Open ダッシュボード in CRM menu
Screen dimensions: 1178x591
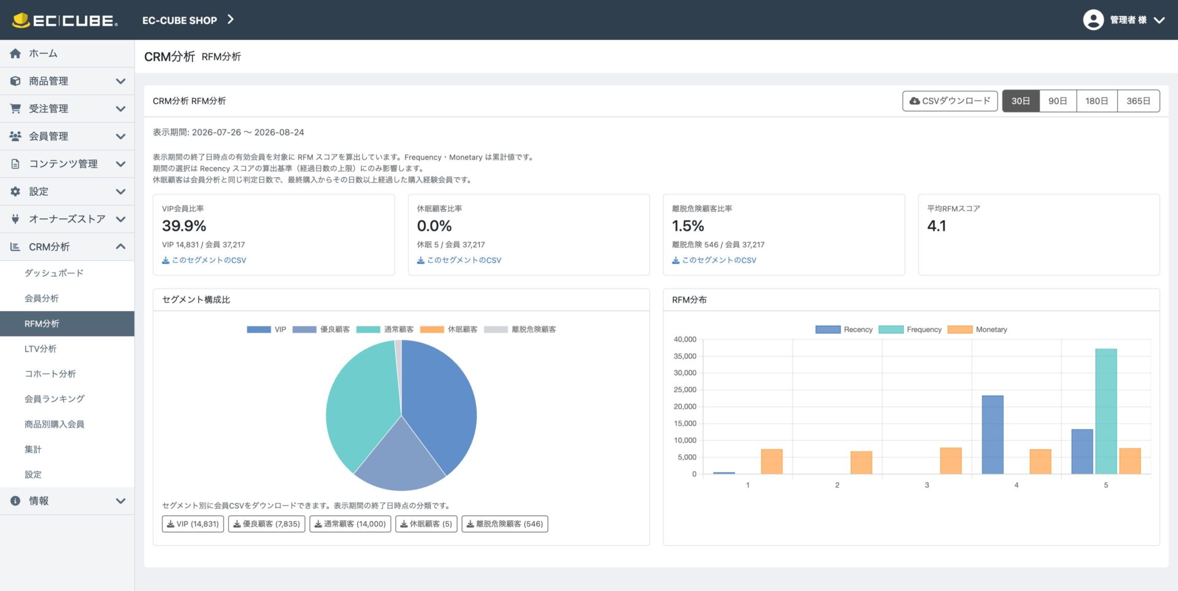(x=54, y=273)
